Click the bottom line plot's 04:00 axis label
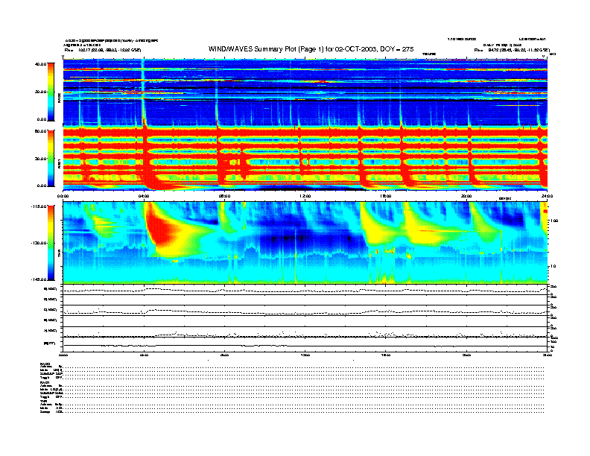This screenshot has height=456, width=590. [x=144, y=355]
